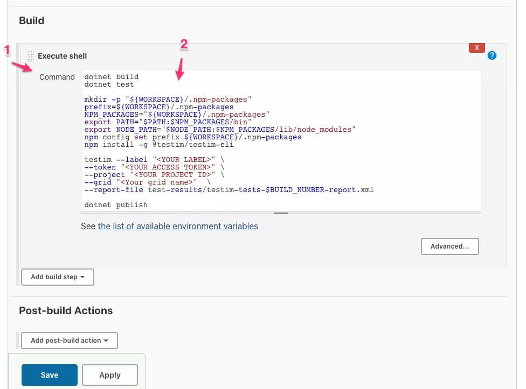Click the Post-build Actions heading
Viewport: 526px width, 389px height.
[66, 310]
